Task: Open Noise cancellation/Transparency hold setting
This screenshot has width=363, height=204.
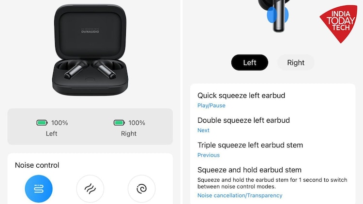Action: pos(240,195)
